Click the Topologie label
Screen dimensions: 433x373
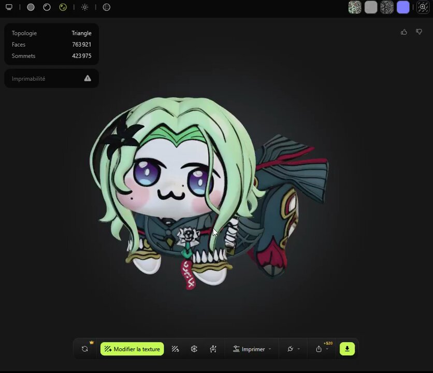pos(24,33)
